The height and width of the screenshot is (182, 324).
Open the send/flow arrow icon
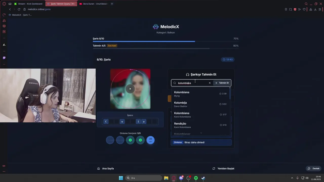coord(299,9)
